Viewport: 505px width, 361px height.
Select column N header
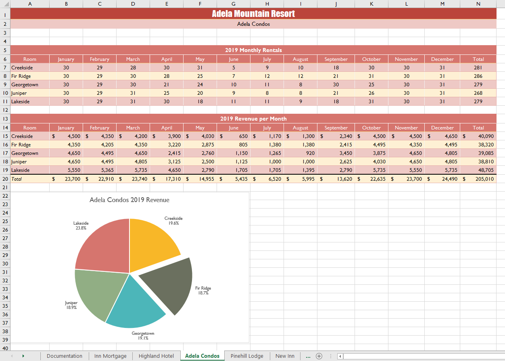coord(478,4)
